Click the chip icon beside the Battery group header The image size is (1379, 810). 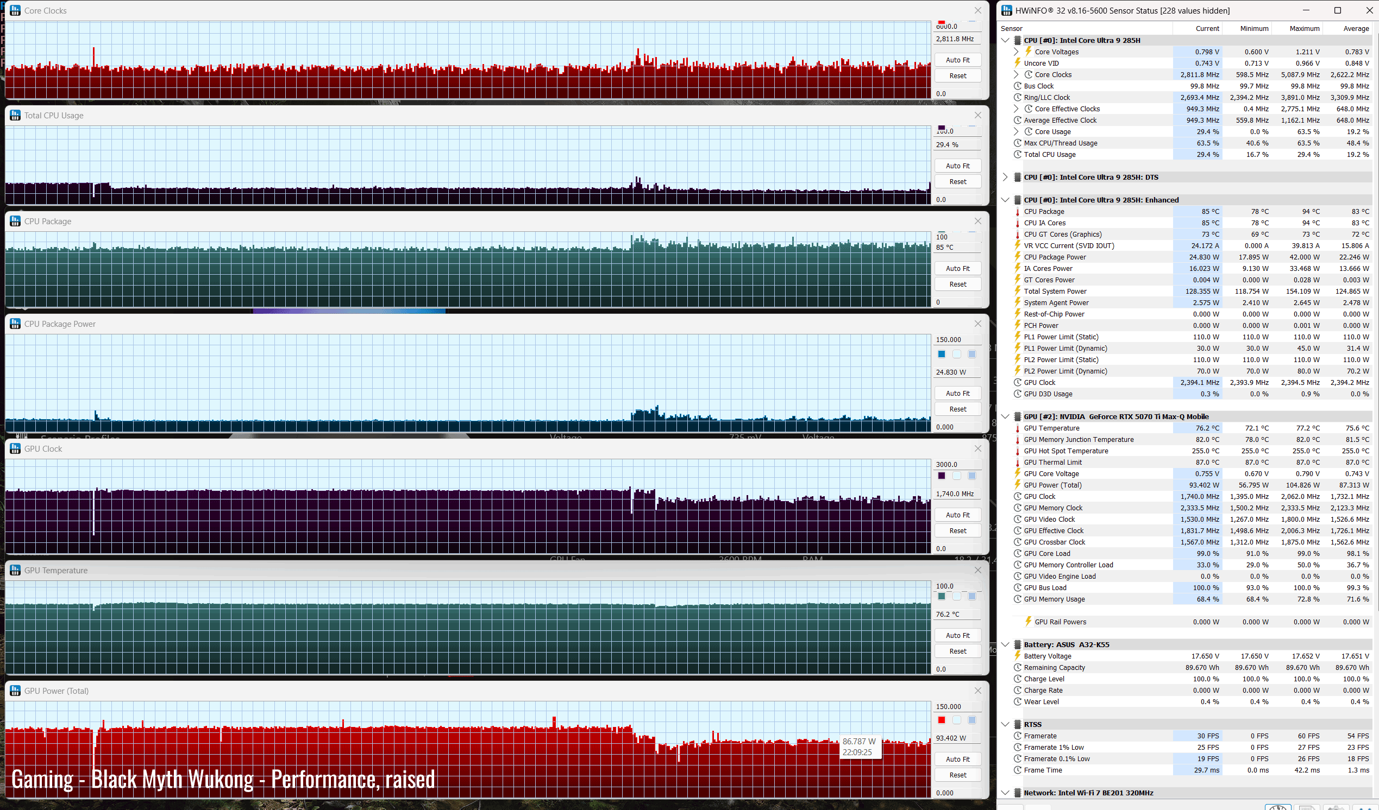pyautogui.click(x=1017, y=645)
